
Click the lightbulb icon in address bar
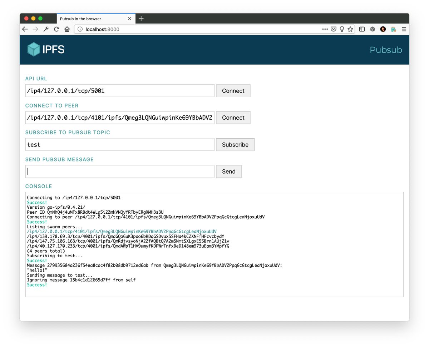(x=342, y=29)
